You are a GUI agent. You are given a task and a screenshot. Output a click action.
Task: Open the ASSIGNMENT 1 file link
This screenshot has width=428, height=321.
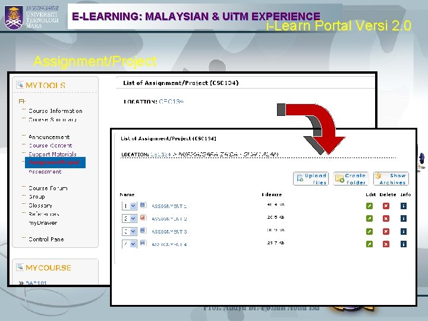click(169, 206)
